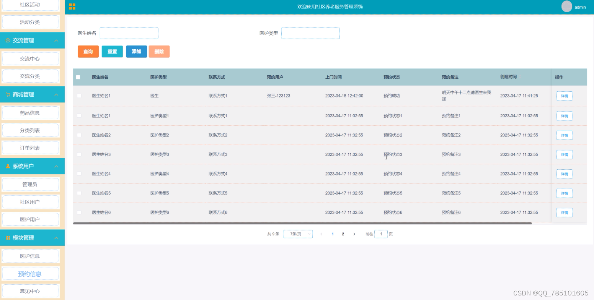
Task: Click the 模块管理 grid icon
Action: pos(8,238)
